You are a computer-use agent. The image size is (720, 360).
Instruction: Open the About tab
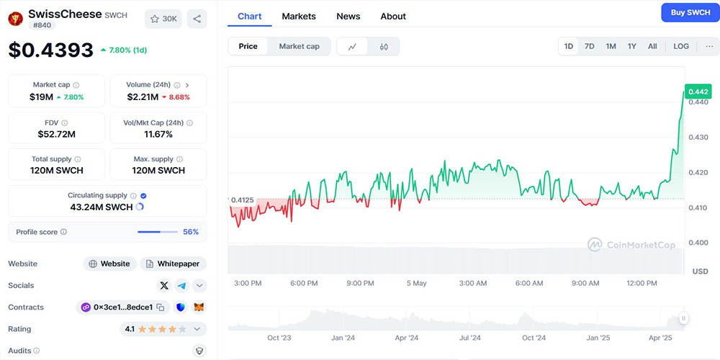[x=393, y=17]
